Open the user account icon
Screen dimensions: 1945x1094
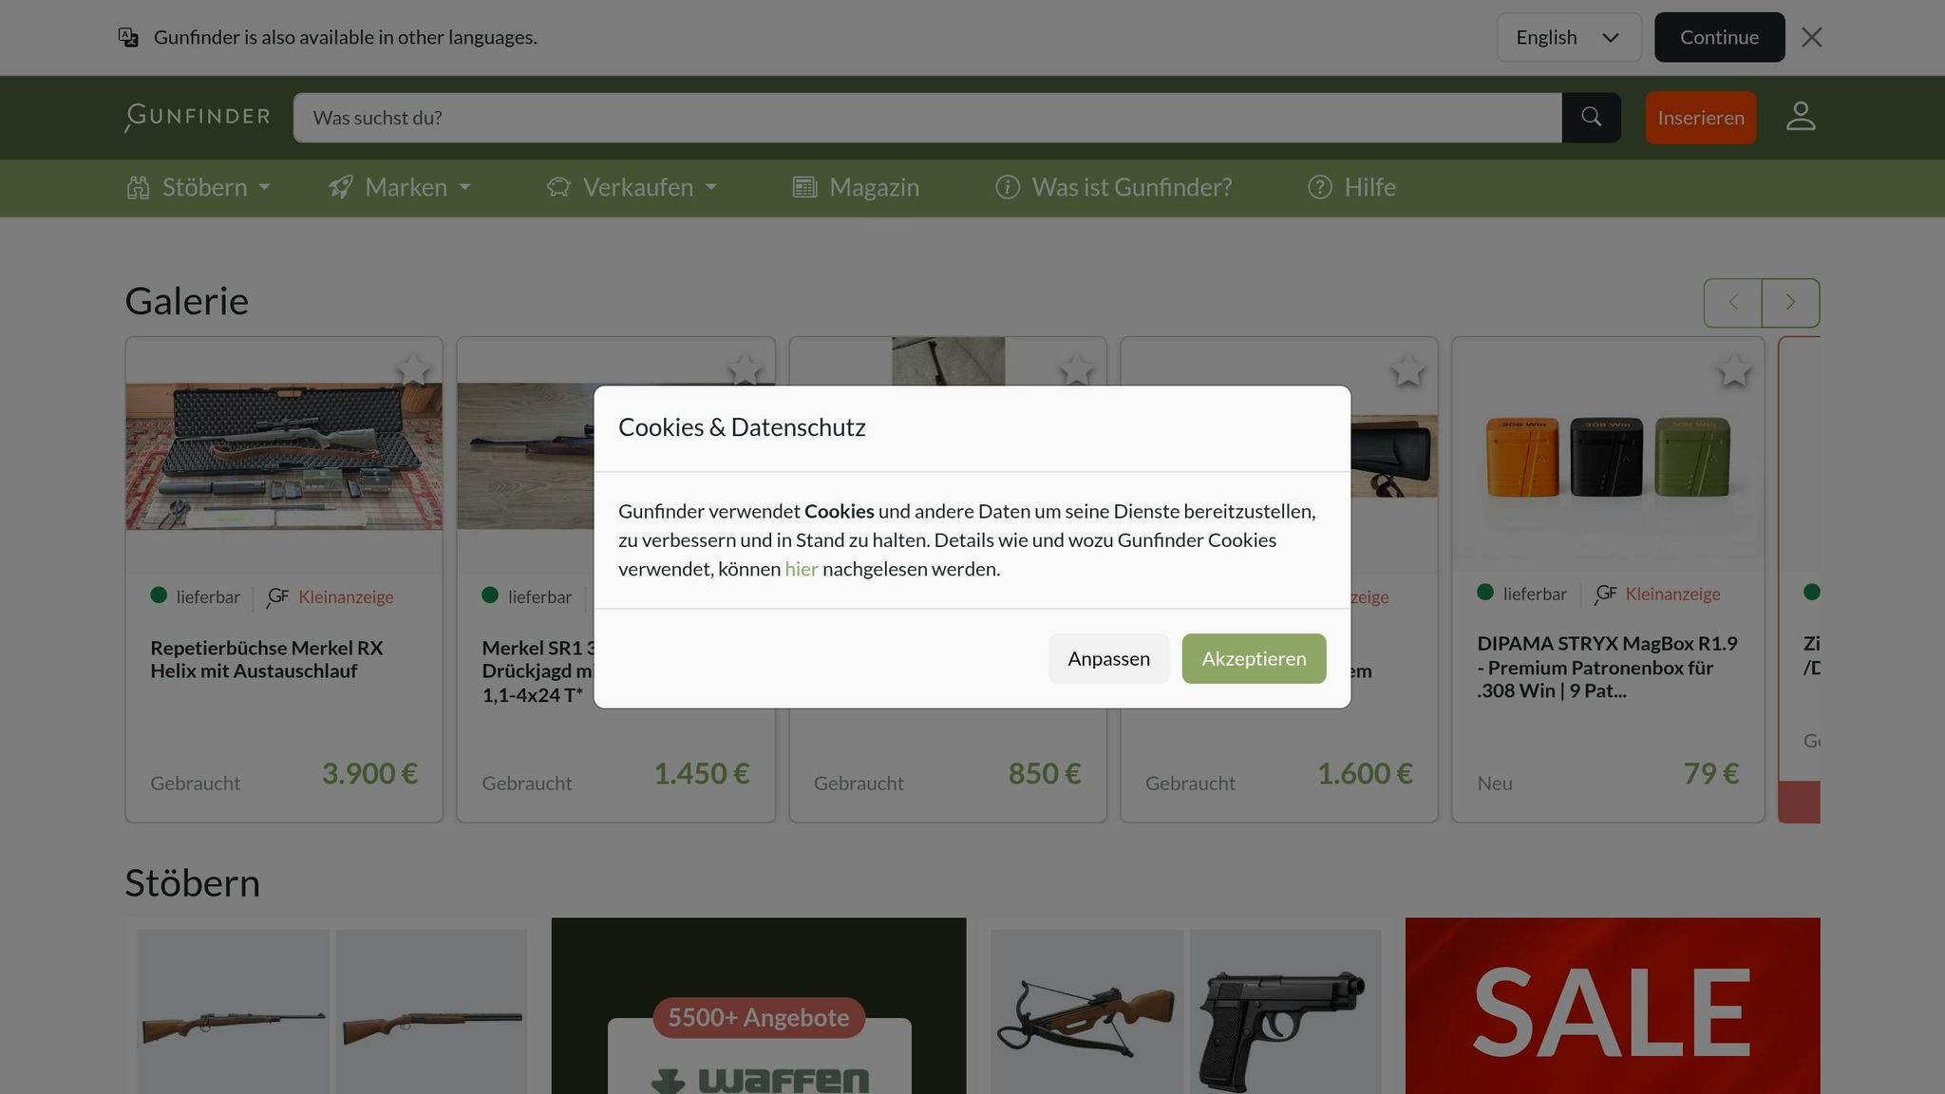click(x=1801, y=117)
